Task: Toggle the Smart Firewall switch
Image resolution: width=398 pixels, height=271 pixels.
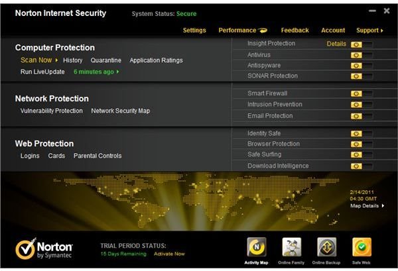Action: pos(362,93)
